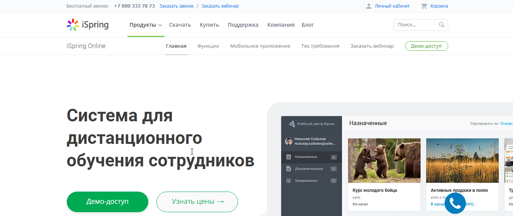
Task: Click the phone number +7 800 333 78 73
Action: pos(134,6)
